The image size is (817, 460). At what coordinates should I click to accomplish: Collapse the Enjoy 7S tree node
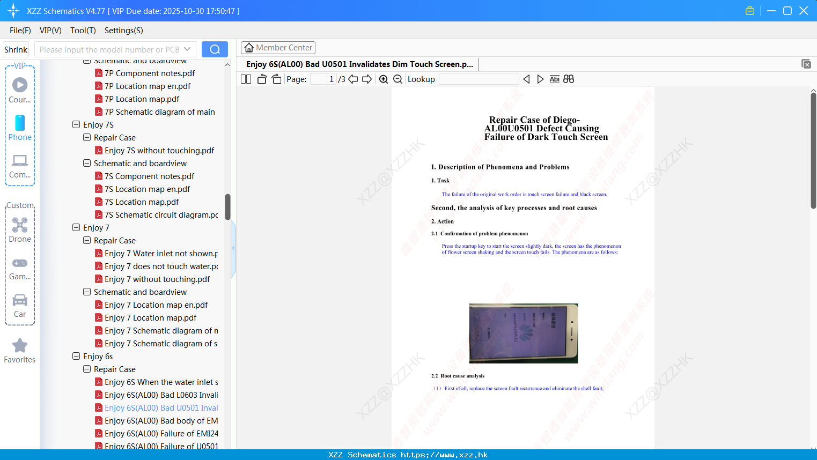76,124
